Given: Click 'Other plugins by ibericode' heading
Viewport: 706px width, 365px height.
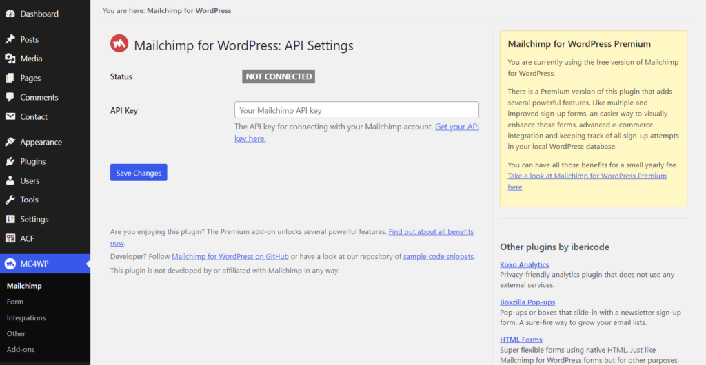Looking at the screenshot, I should coord(554,247).
